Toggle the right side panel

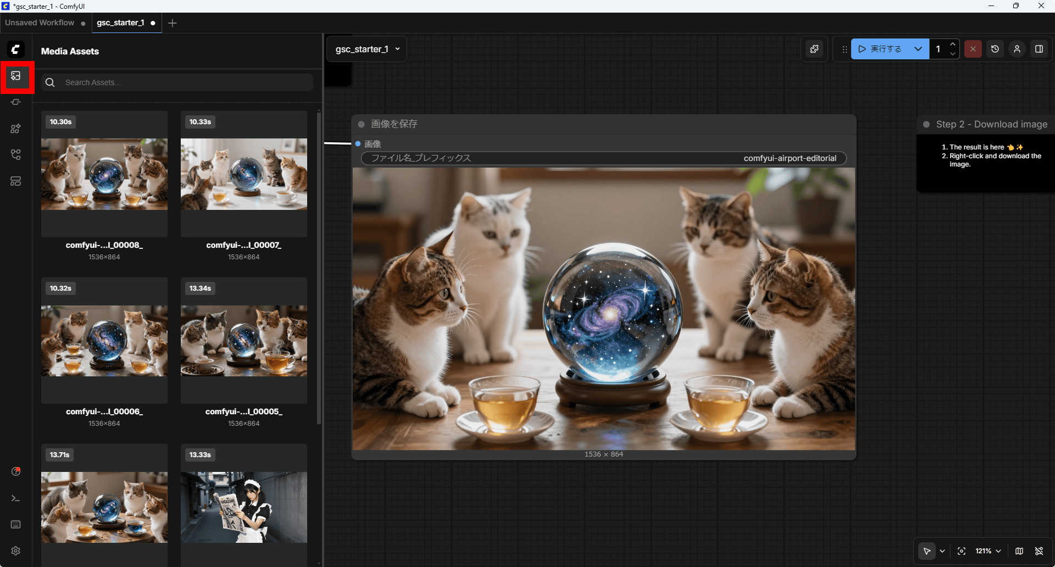coord(1039,49)
